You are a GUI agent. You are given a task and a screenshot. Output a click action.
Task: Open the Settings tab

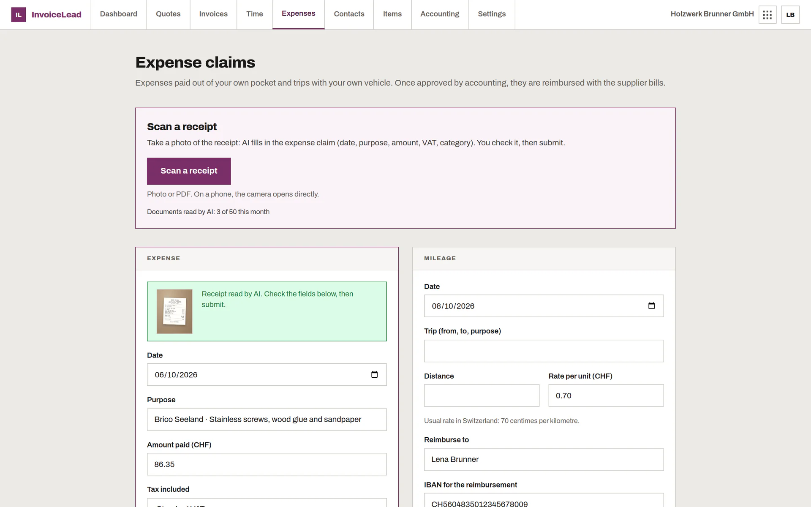click(x=492, y=14)
